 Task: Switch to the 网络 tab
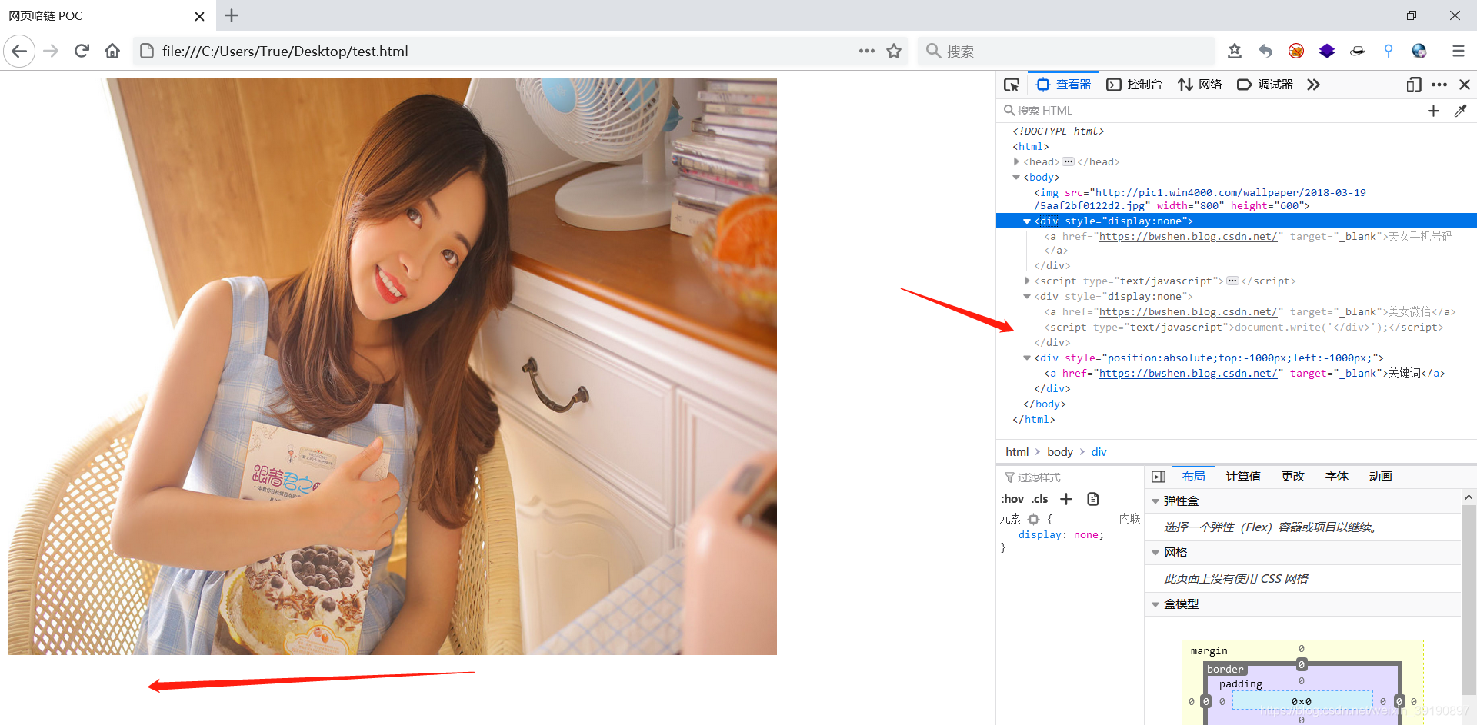(1199, 85)
